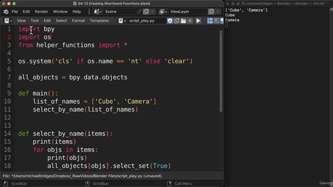Click 'import bpy' on line 1
Viewport: 333px width, 187px height.
click(36, 29)
